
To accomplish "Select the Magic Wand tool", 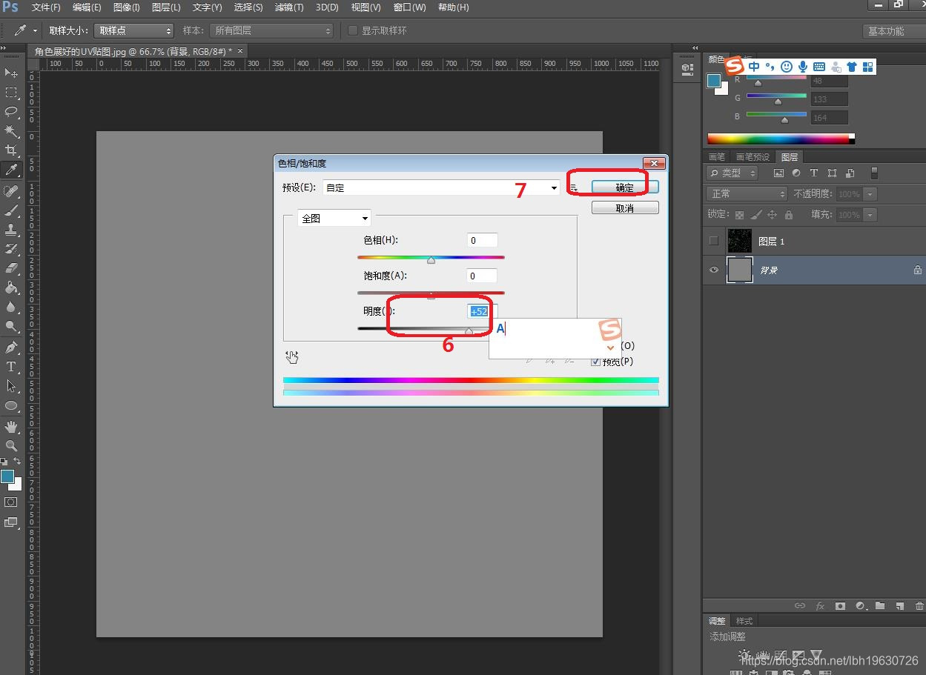I will click(11, 131).
